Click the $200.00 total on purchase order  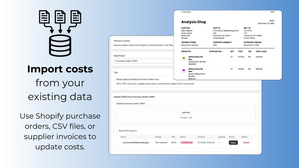[259, 69]
